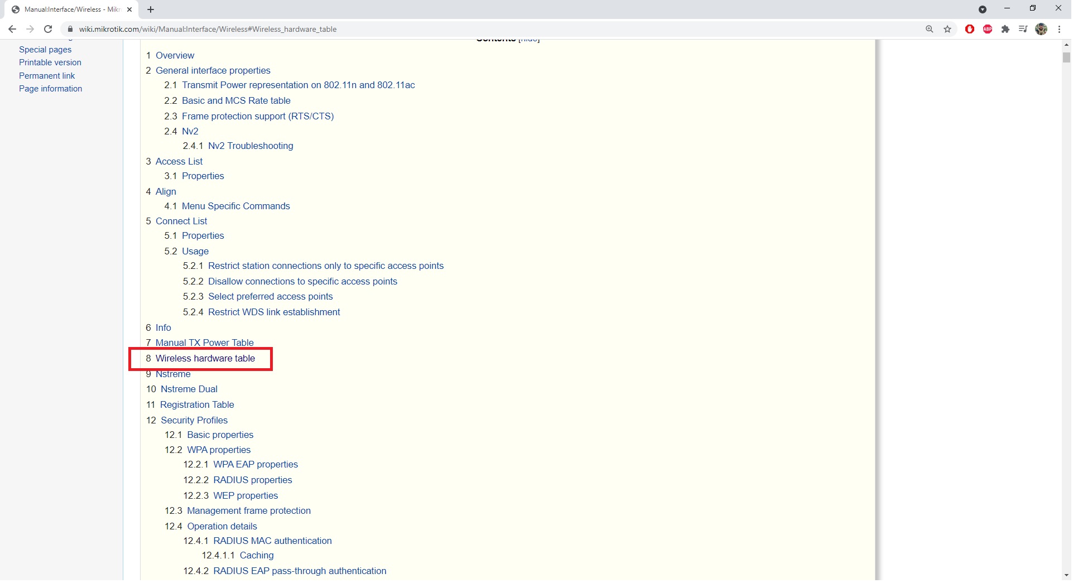Jump to the 6 Info section
Image resolution: width=1078 pixels, height=588 pixels.
tap(164, 328)
